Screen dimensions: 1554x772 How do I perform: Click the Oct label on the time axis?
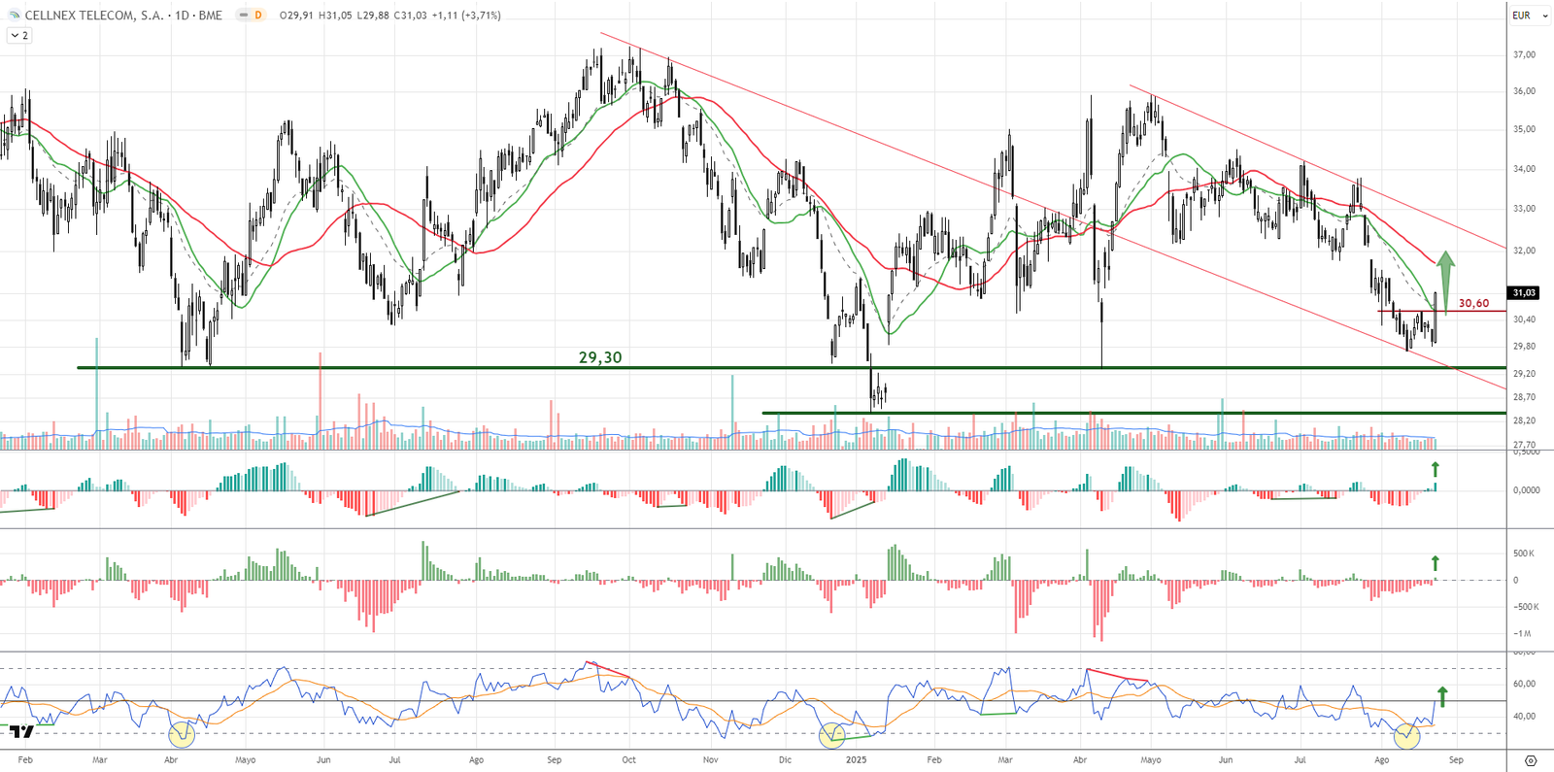coord(629,760)
